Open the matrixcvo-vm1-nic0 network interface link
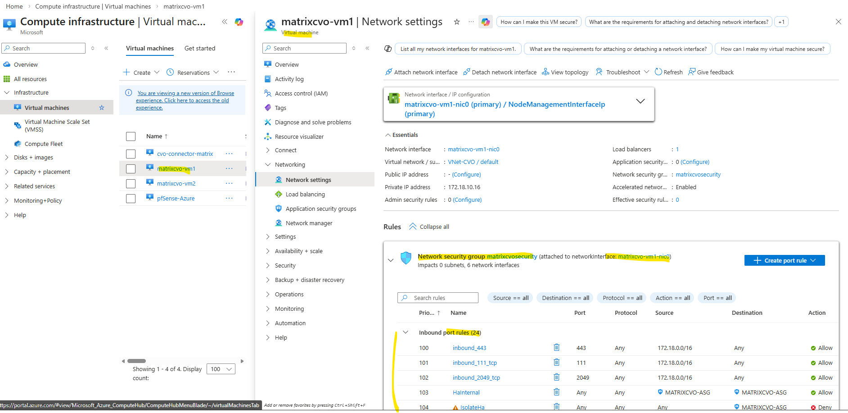848x413 pixels. pos(474,149)
